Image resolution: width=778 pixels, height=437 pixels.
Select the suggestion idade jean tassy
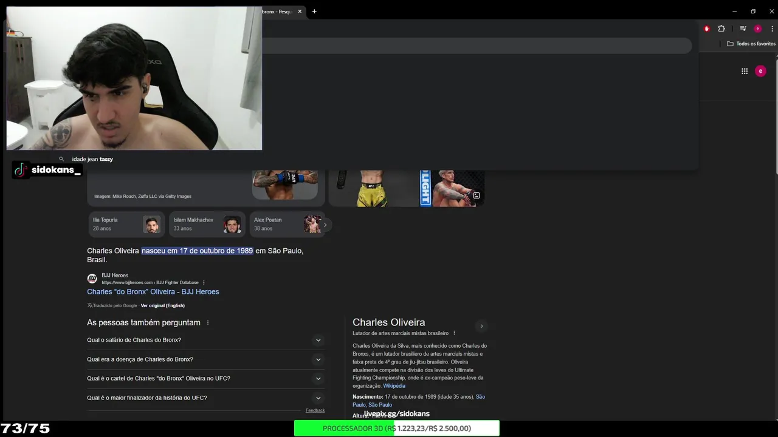(x=92, y=159)
